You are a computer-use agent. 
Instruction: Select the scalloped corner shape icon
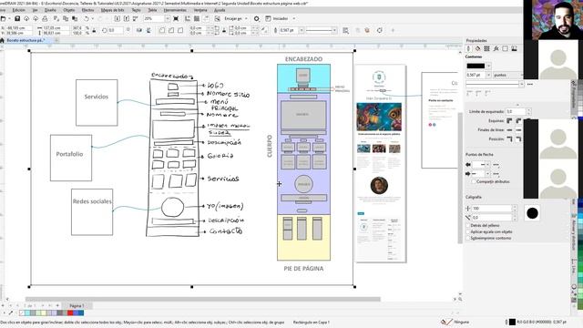coord(171,30)
